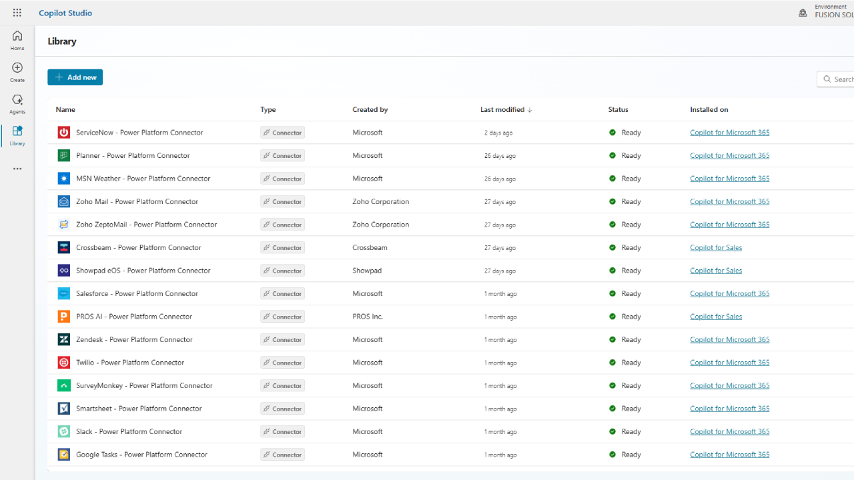
Task: Open Copilot for Sales link for Crossbeam
Action: tap(716, 247)
